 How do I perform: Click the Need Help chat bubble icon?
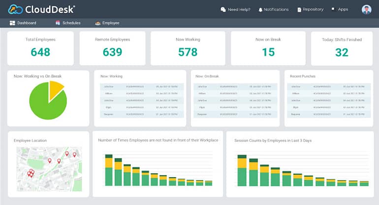(x=223, y=9)
